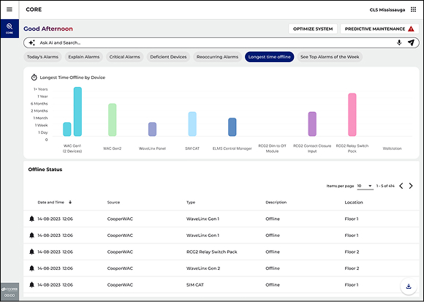Click the OPTIMIZE SYSTEM button
424x302 pixels.
(x=313, y=29)
